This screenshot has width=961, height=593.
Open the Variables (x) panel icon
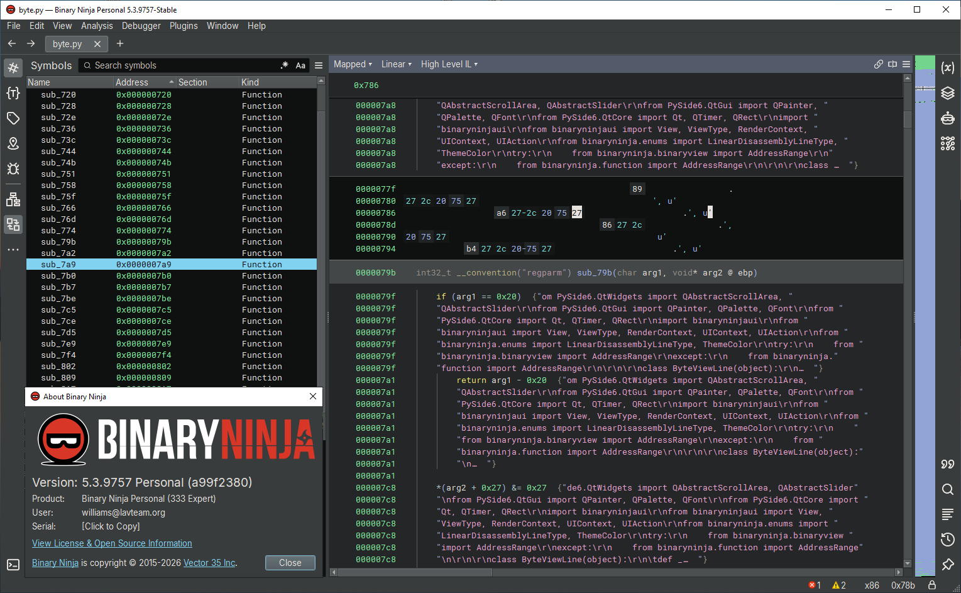pyautogui.click(x=948, y=67)
